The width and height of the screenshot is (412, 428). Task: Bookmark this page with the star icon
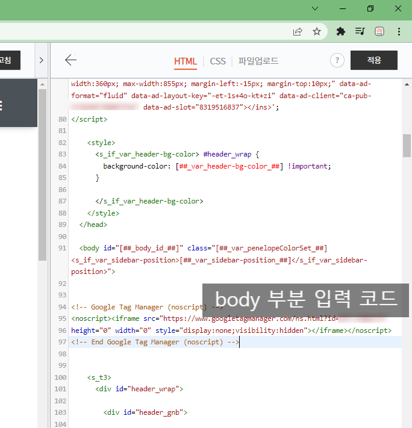[317, 32]
